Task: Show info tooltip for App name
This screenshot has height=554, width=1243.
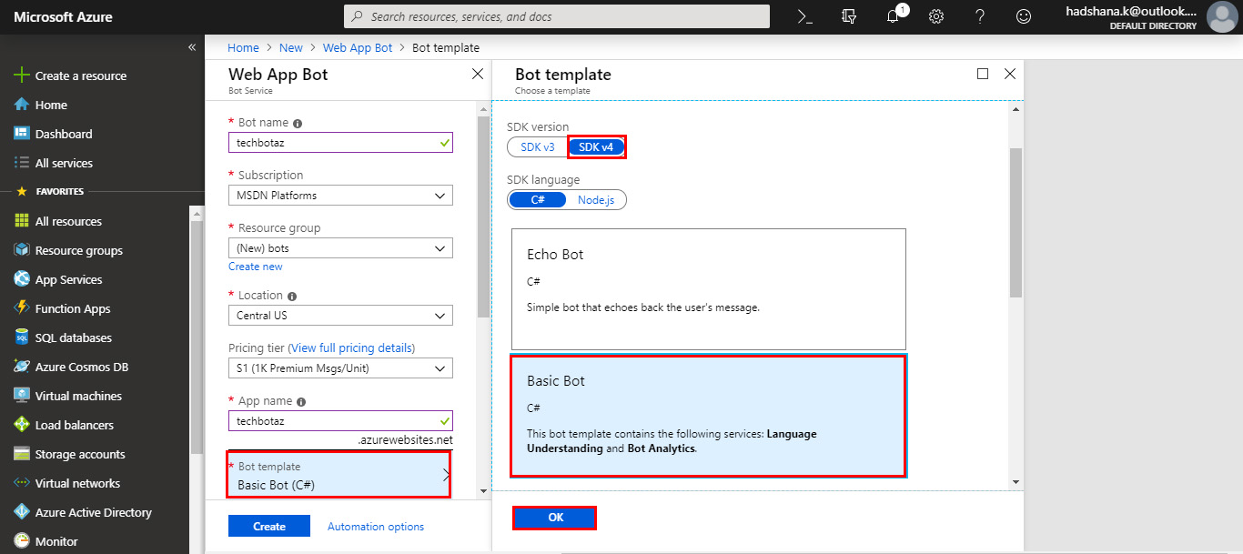Action: [x=301, y=401]
